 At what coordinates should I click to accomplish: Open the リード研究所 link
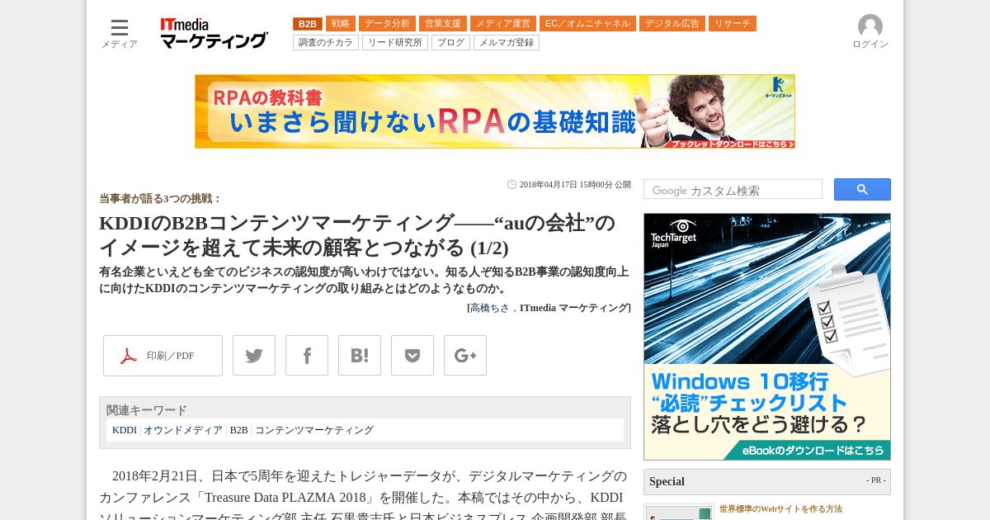tap(395, 42)
